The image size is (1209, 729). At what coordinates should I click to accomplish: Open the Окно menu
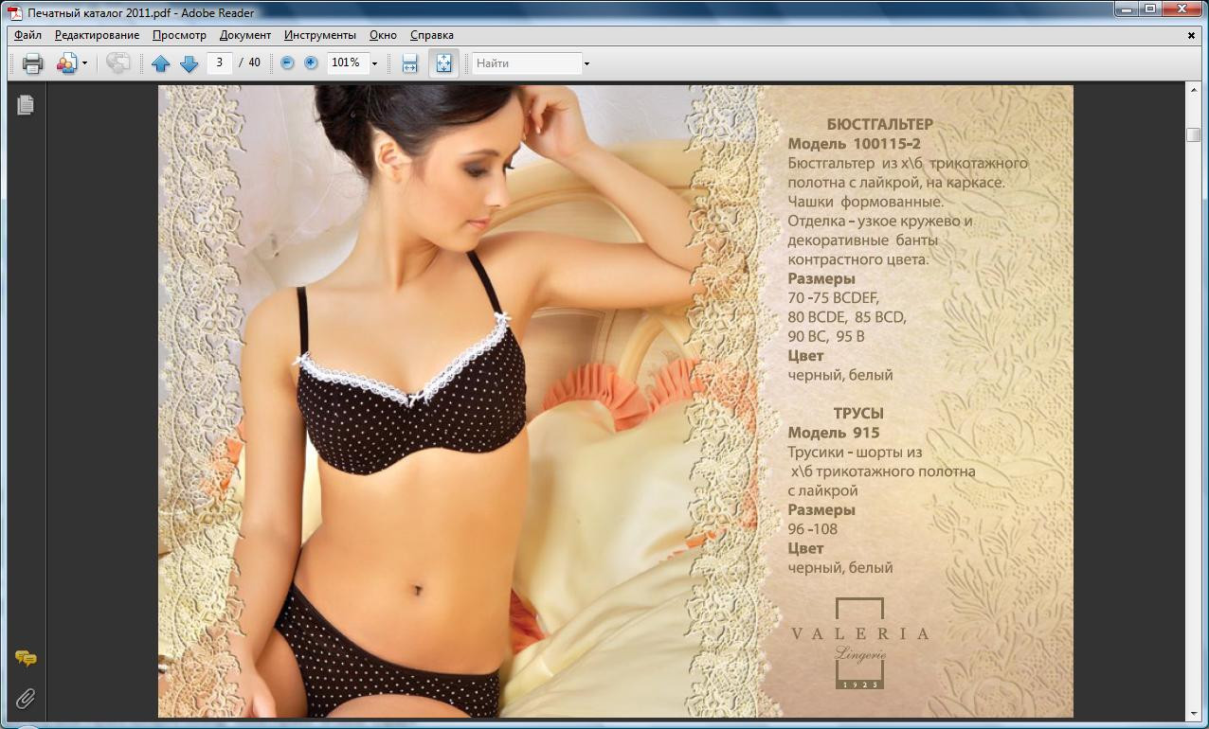click(384, 35)
